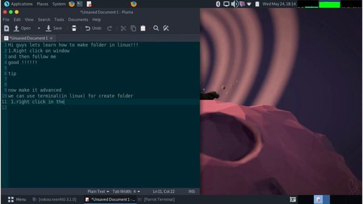
Task: Open find with the magnifier icon
Action: click(x=156, y=28)
